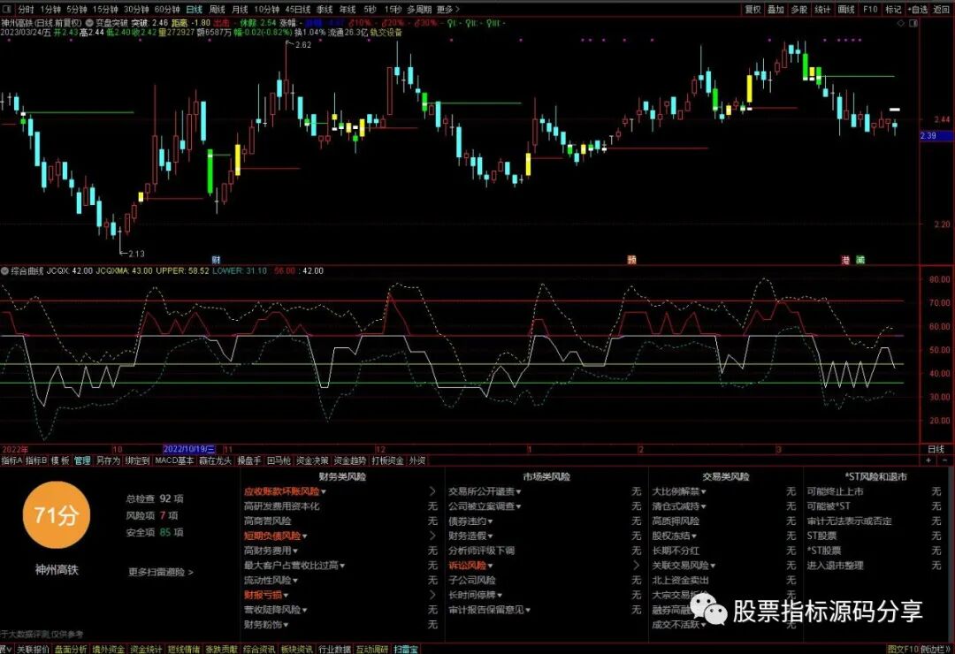Select the 打板资金 indicator tab

click(x=388, y=461)
